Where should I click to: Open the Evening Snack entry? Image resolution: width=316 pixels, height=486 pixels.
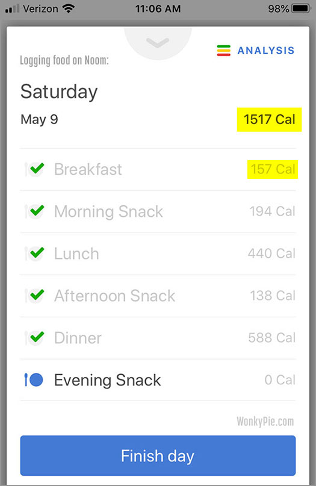click(x=158, y=380)
